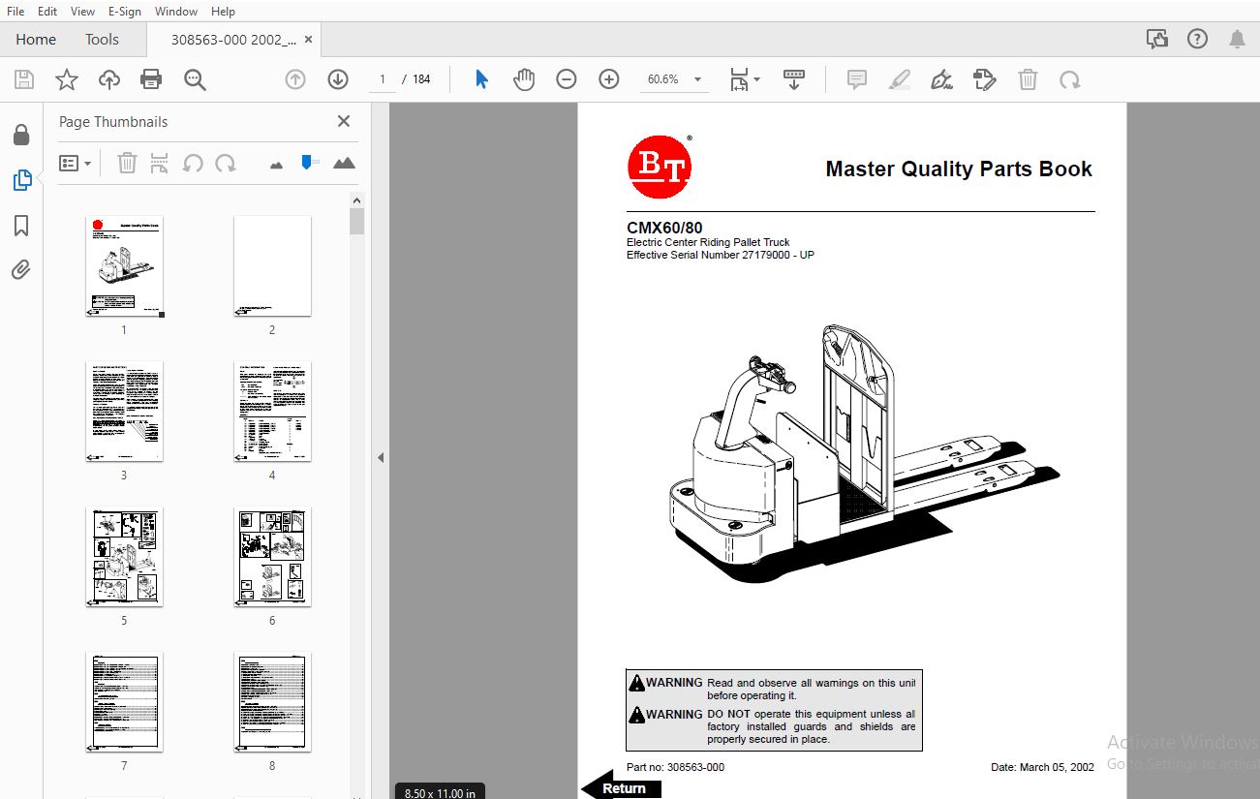Viewport: 1260px width, 799px height.
Task: Click the print pages icon in the thumbnails panel
Action: pos(160,163)
